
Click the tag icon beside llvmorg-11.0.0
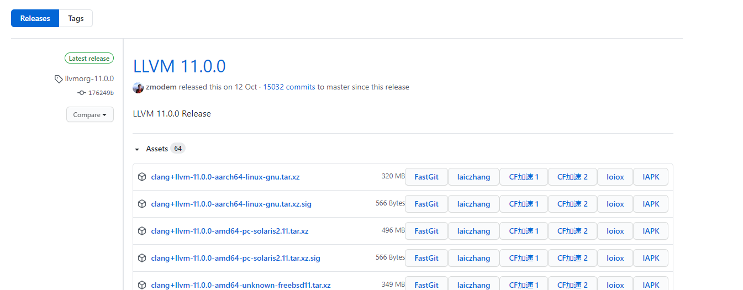(x=59, y=79)
